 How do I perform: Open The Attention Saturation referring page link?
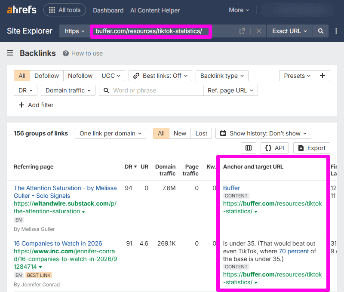(x=65, y=192)
